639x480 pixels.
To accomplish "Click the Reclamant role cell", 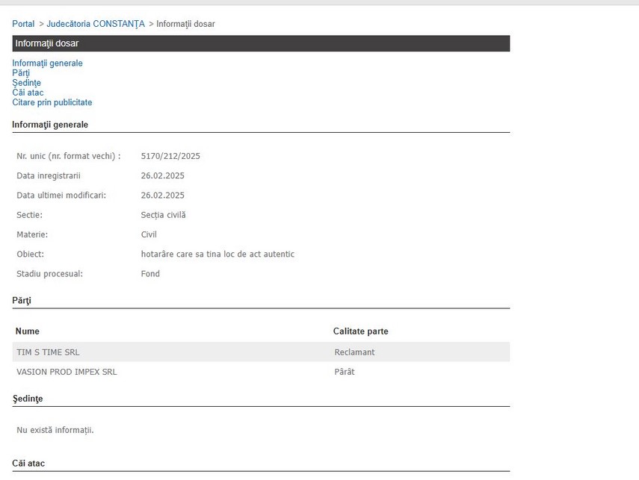I will coord(354,352).
